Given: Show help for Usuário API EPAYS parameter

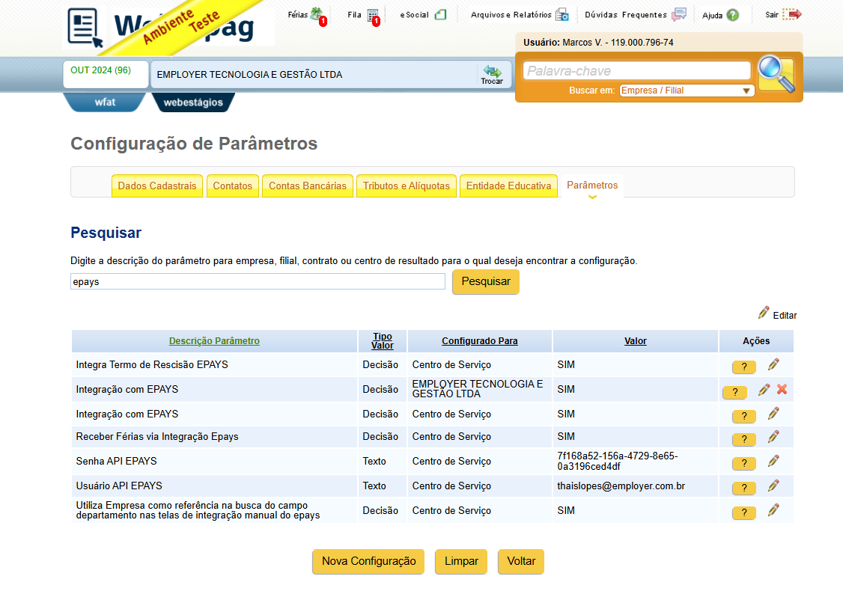Looking at the screenshot, I should (744, 488).
